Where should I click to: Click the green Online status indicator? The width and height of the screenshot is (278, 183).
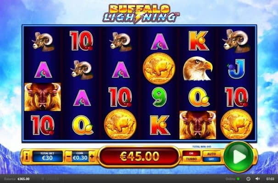coord(238,179)
